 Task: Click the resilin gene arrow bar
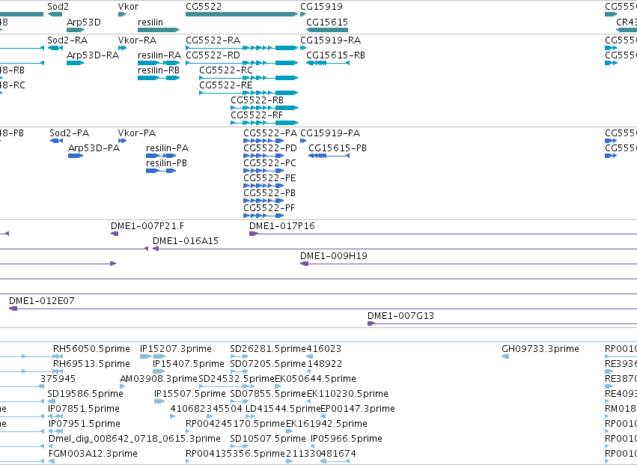click(x=159, y=30)
